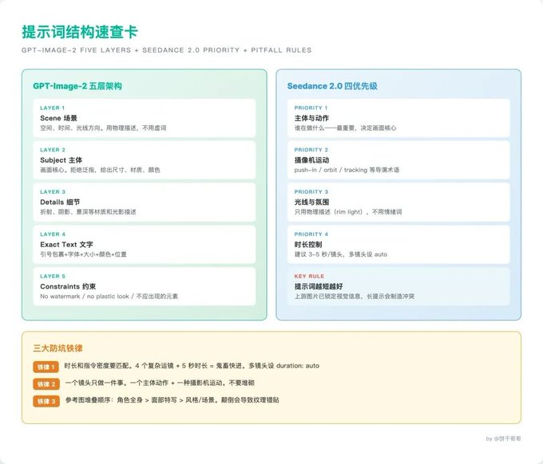Viewport: 543px width, 464px height.
Task: Select the Layer 1 Scene 场景 card
Action: click(x=145, y=118)
